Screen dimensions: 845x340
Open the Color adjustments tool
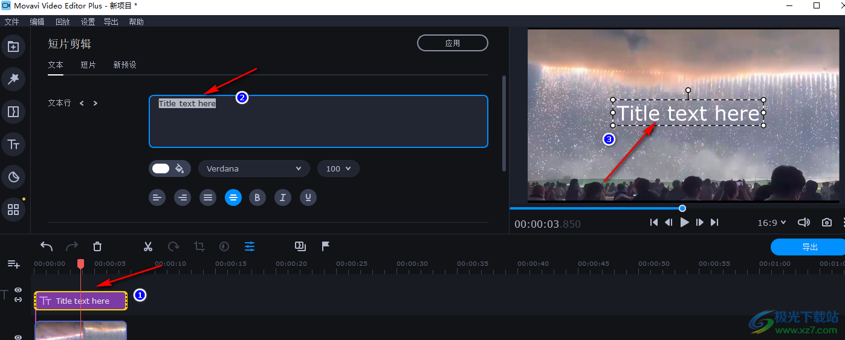pos(224,246)
